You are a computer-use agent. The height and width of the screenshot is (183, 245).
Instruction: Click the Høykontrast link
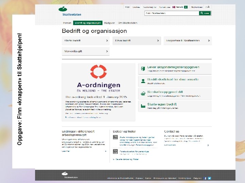tap(197, 7)
